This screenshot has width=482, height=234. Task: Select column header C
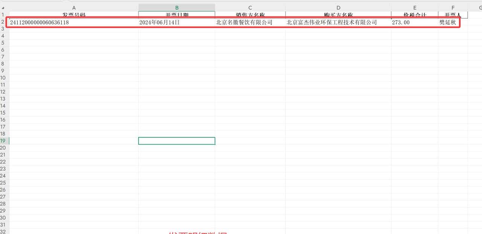point(250,7)
